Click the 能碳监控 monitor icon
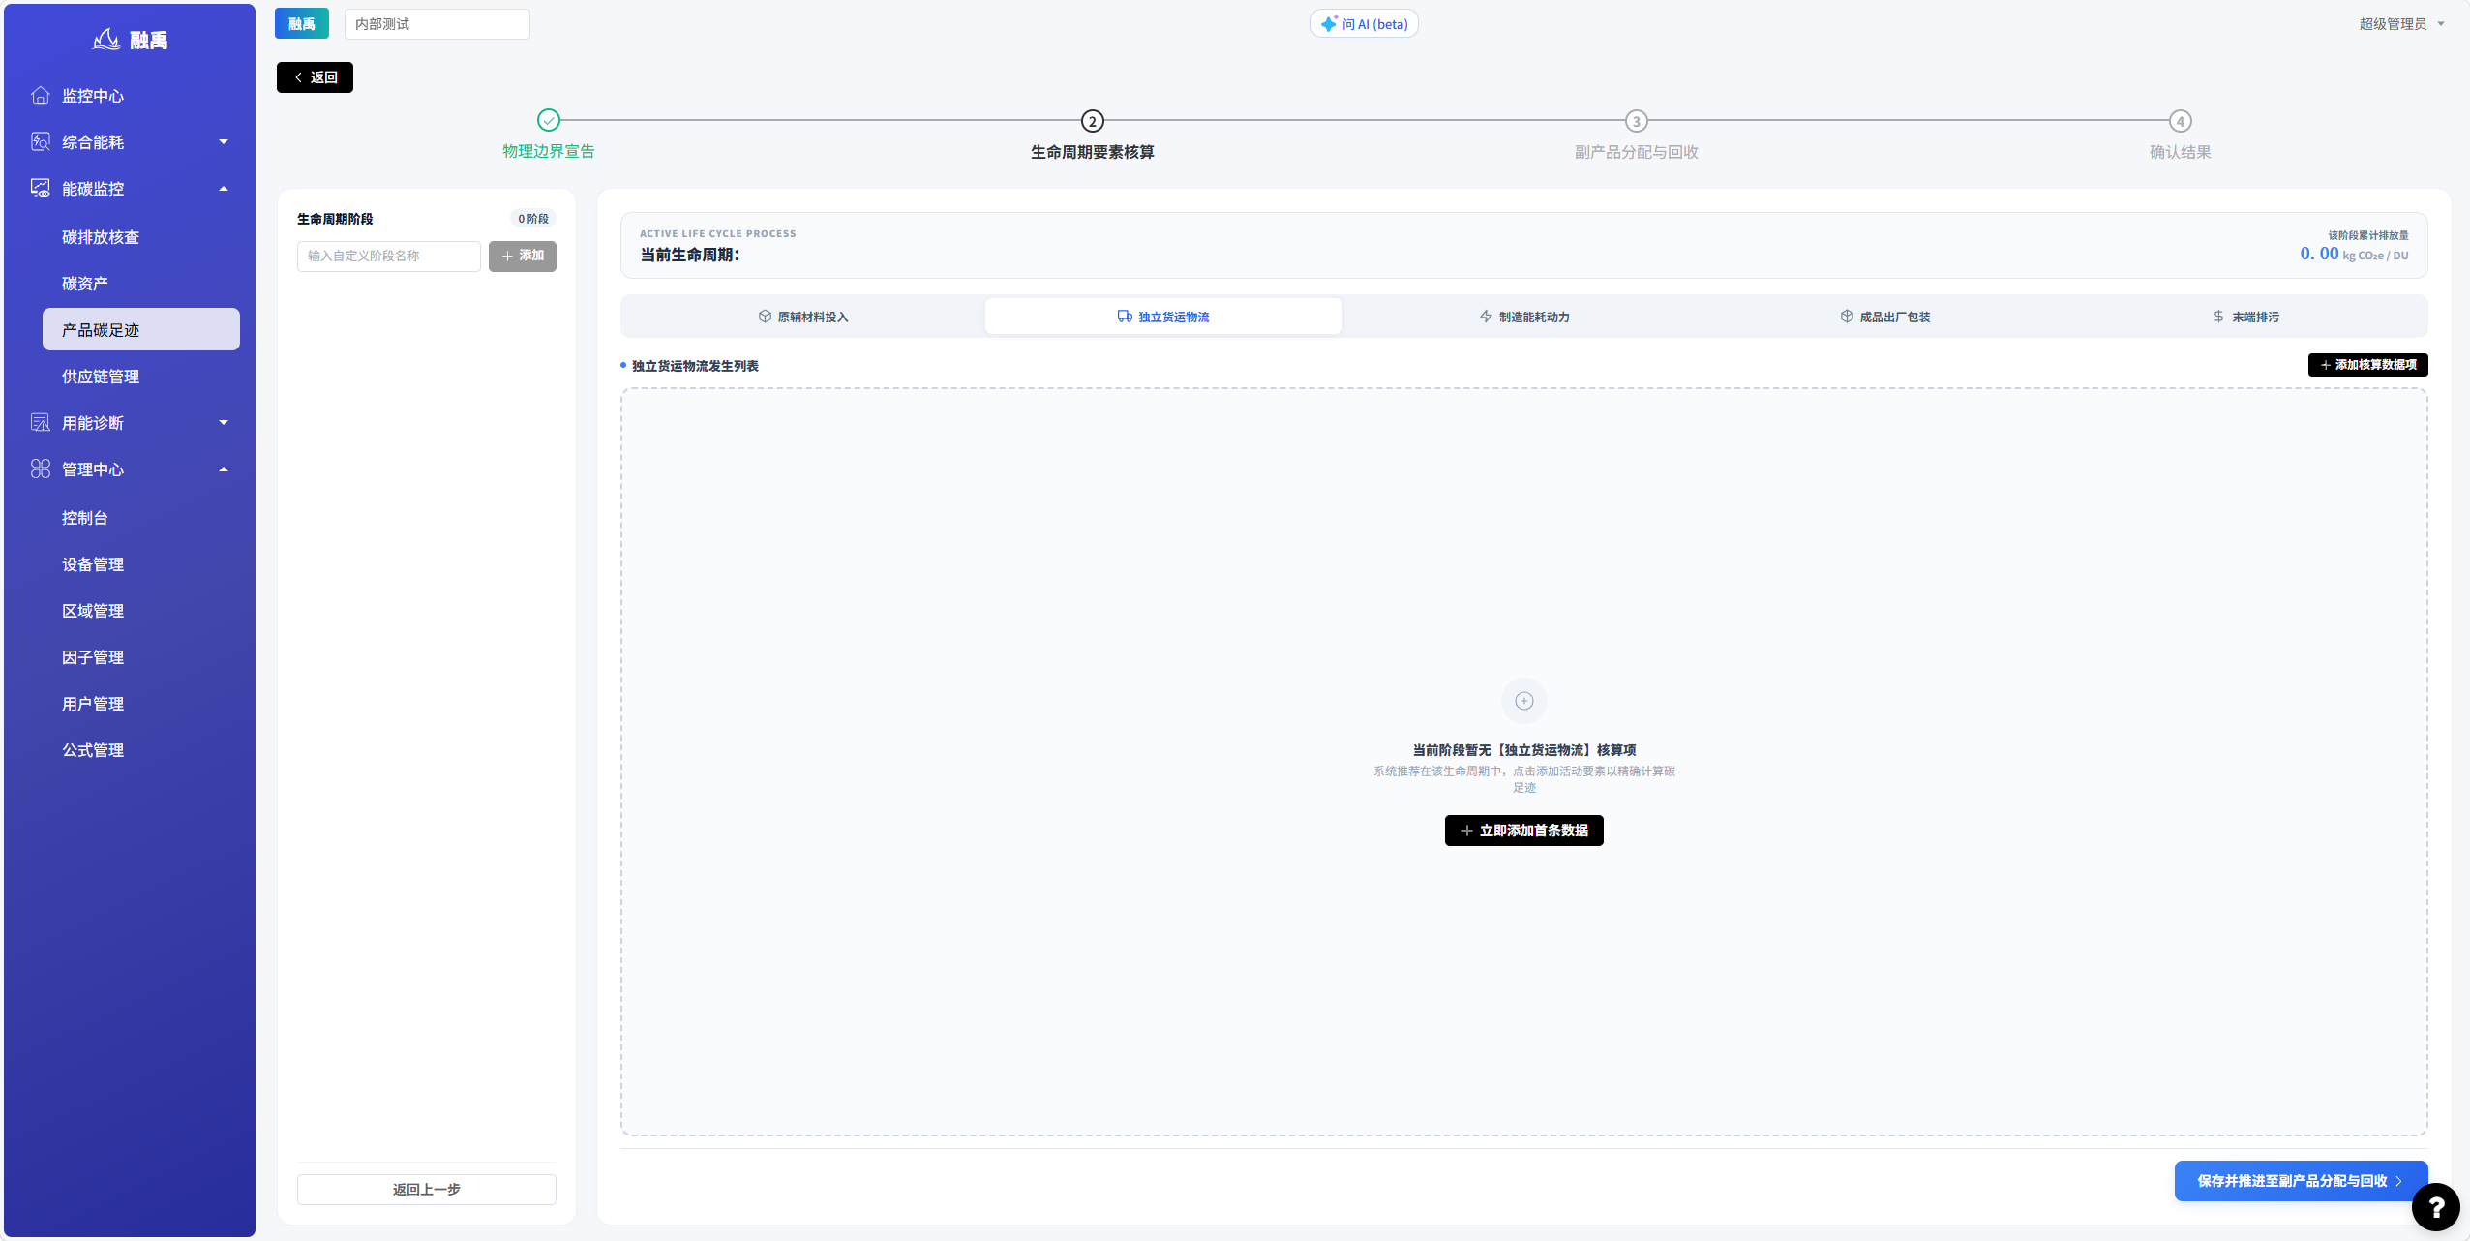Image resolution: width=2470 pixels, height=1241 pixels. coord(41,188)
